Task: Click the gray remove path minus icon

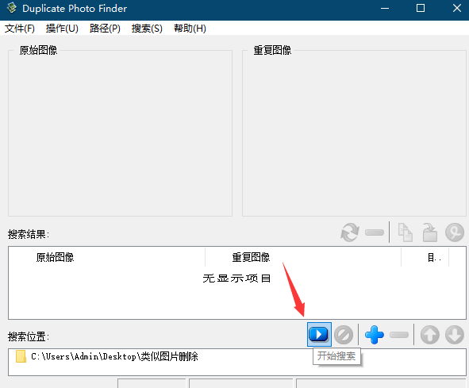Action: [x=399, y=335]
